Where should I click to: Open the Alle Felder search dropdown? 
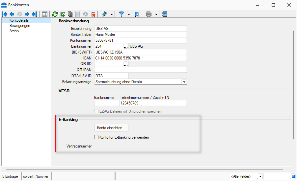coord(260,176)
